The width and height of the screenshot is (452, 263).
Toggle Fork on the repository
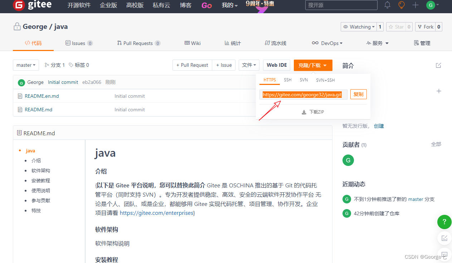[425, 26]
